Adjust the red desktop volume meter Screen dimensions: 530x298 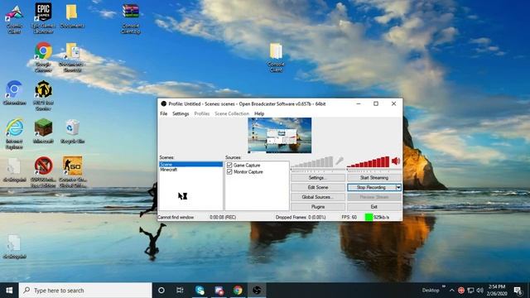tap(368, 162)
